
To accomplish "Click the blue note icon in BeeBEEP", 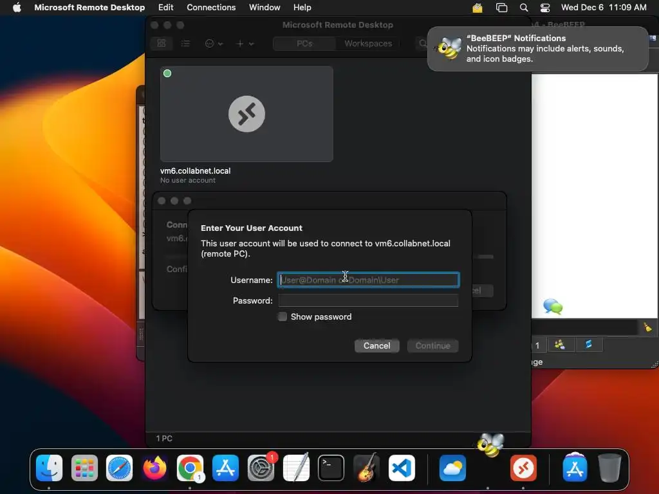I will point(588,345).
